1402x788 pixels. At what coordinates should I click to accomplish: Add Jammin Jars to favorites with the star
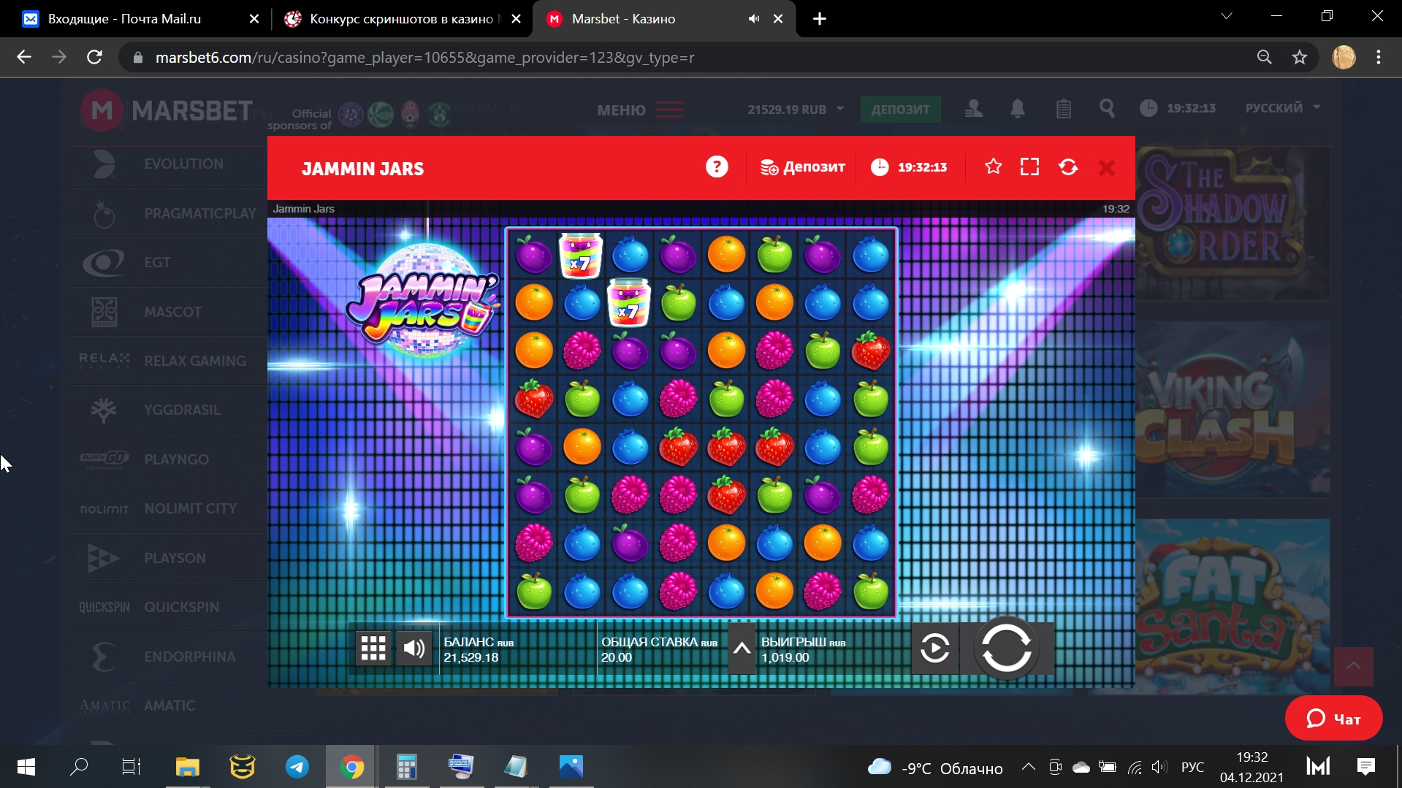click(993, 167)
